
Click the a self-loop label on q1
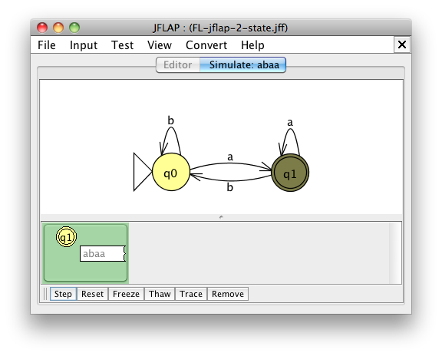coord(290,123)
